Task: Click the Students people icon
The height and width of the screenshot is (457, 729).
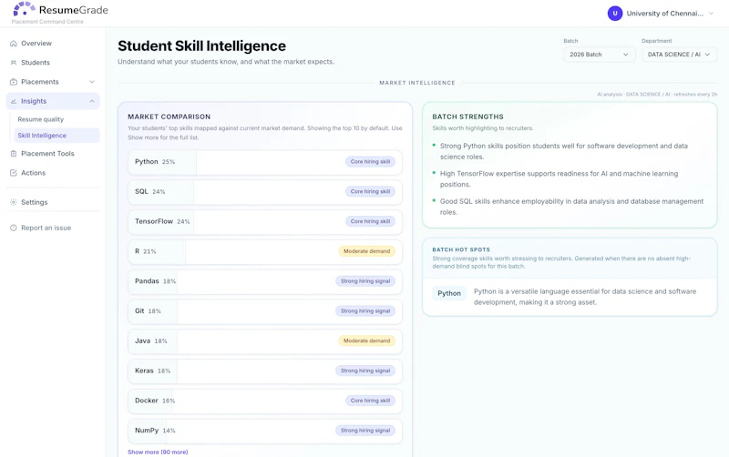Action: (14, 62)
